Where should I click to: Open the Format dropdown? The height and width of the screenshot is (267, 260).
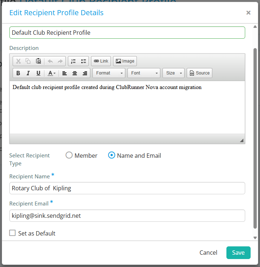[x=109, y=73]
